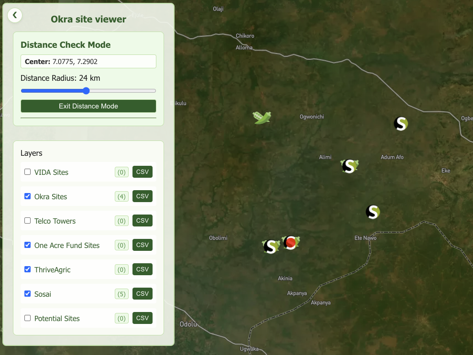Disable the Sosai layer checkbox

28,294
